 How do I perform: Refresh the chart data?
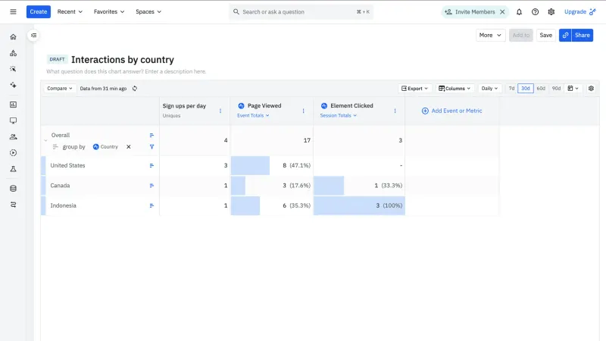coord(135,89)
